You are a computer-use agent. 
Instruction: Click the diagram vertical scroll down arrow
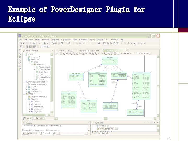point(158,116)
